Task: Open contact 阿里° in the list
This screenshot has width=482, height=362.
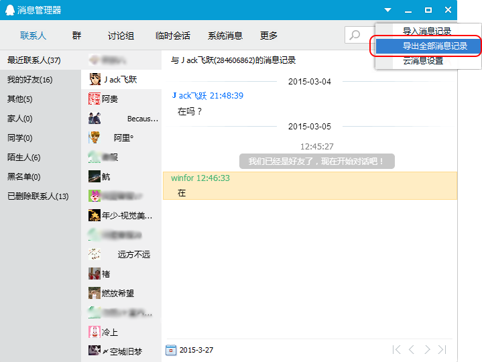Action: click(x=121, y=137)
